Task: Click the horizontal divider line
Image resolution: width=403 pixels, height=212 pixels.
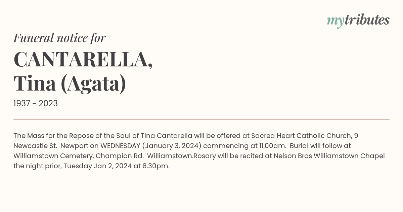Action: tap(201, 119)
